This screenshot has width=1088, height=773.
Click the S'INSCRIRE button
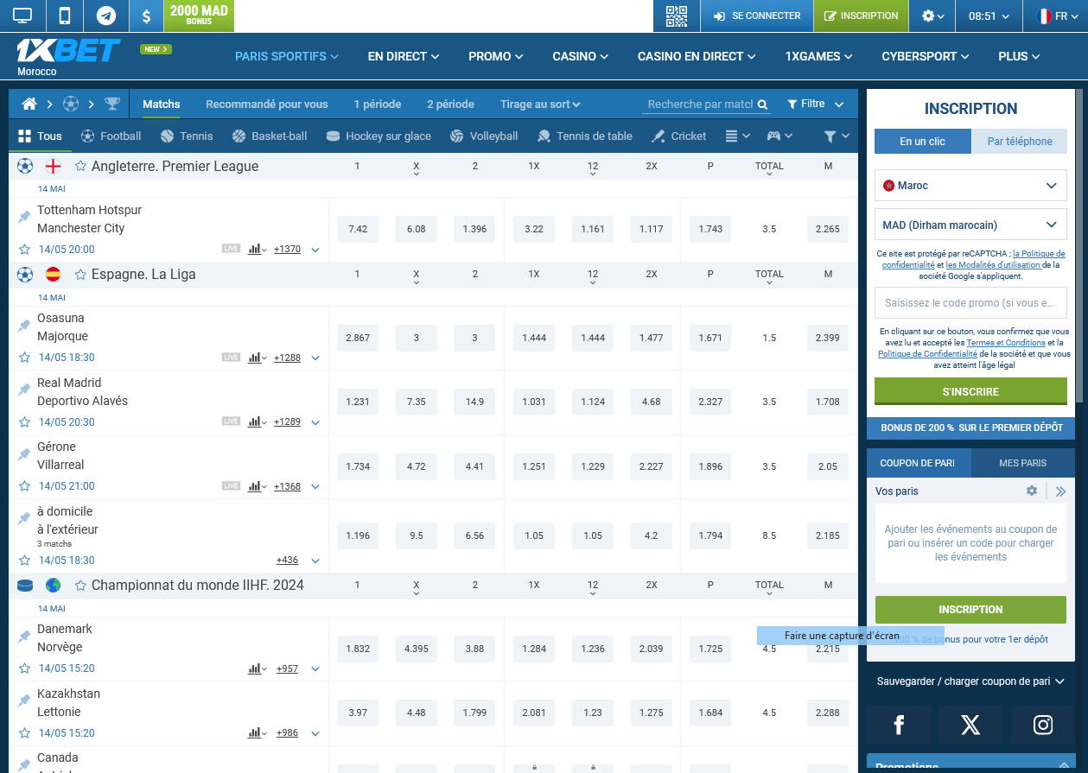coord(970,391)
